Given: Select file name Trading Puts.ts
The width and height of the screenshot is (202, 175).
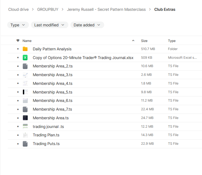Looking at the screenshot, I should coord(46,144).
